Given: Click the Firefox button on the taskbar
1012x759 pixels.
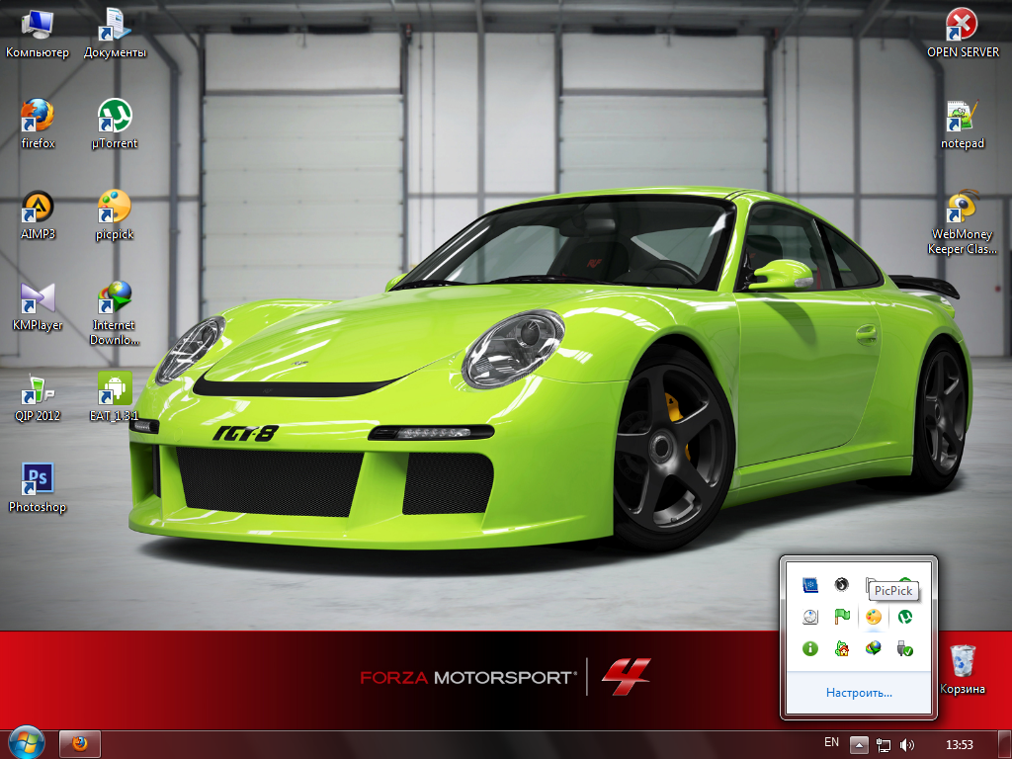Looking at the screenshot, I should (80, 743).
